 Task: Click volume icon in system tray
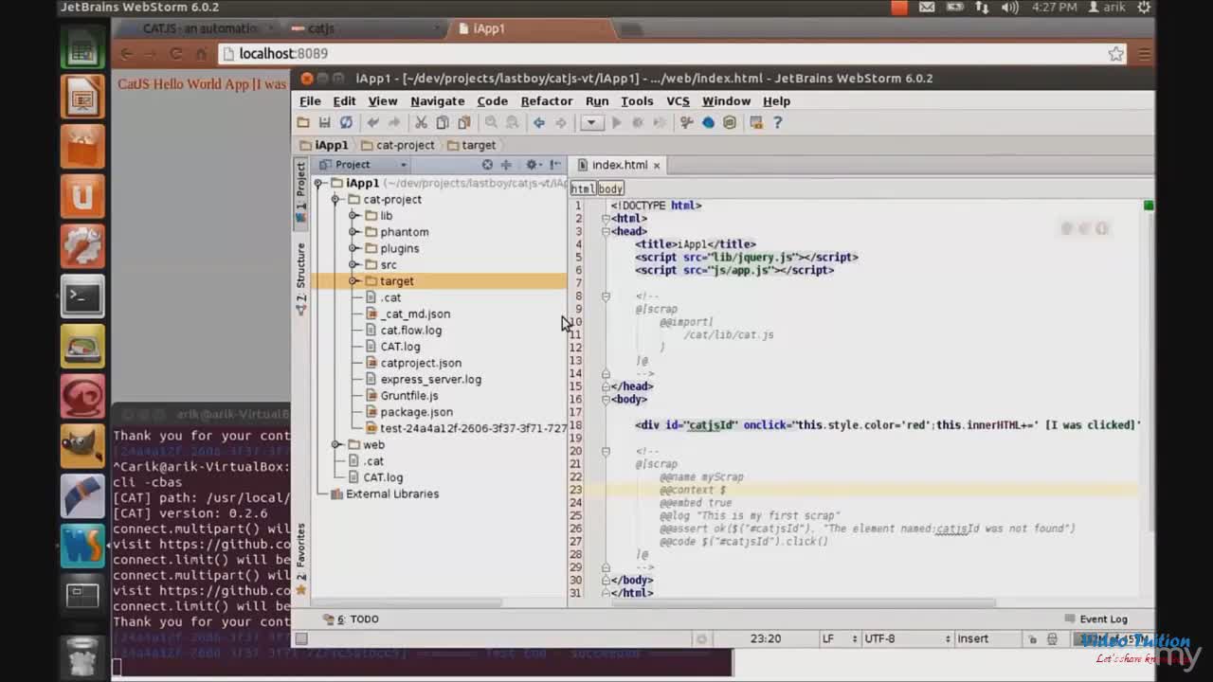pos(1010,8)
